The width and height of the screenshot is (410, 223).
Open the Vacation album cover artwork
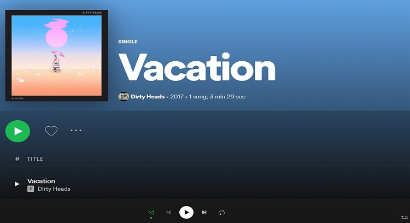(x=56, y=55)
